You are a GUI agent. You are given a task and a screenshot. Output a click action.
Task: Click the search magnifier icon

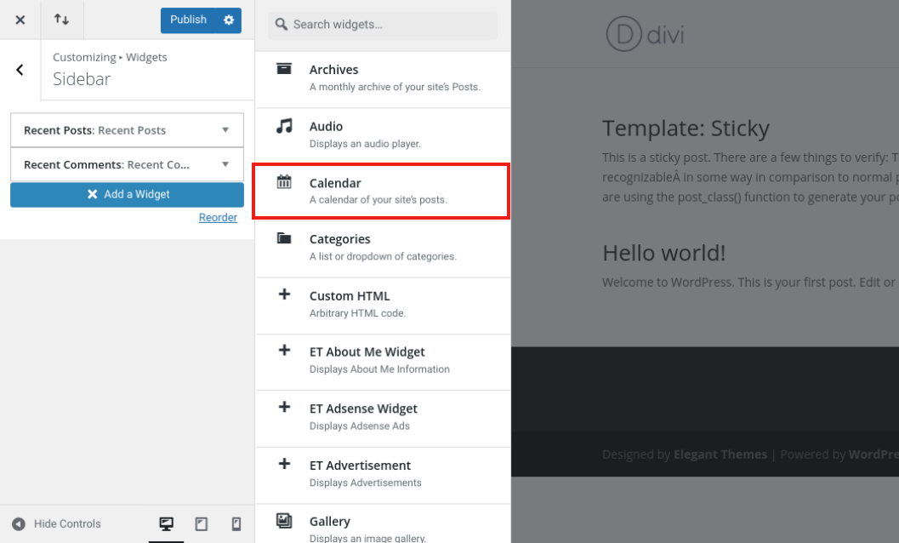click(281, 24)
